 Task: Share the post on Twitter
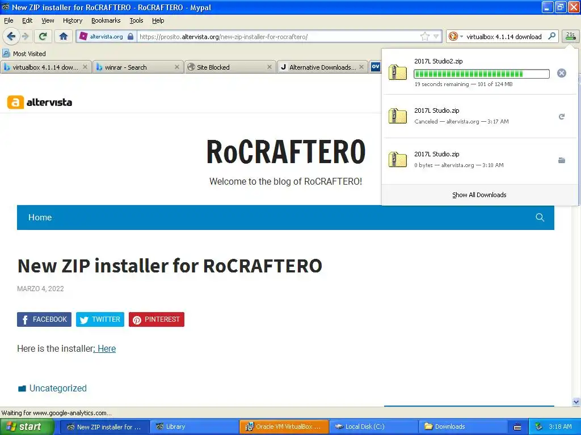100,319
